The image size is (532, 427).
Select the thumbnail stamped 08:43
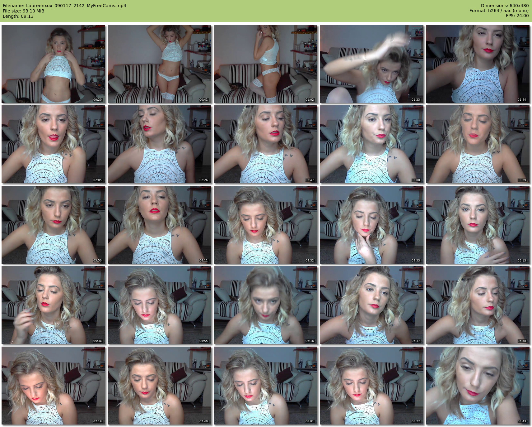pyautogui.click(x=478, y=386)
